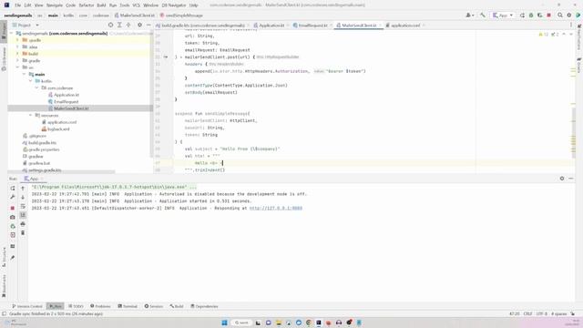Viewport: 583px width, 328px height.
Task: Switch to EmailRequest.kt editor tab
Action: [312, 26]
